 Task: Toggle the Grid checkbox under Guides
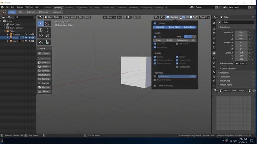[155, 36]
